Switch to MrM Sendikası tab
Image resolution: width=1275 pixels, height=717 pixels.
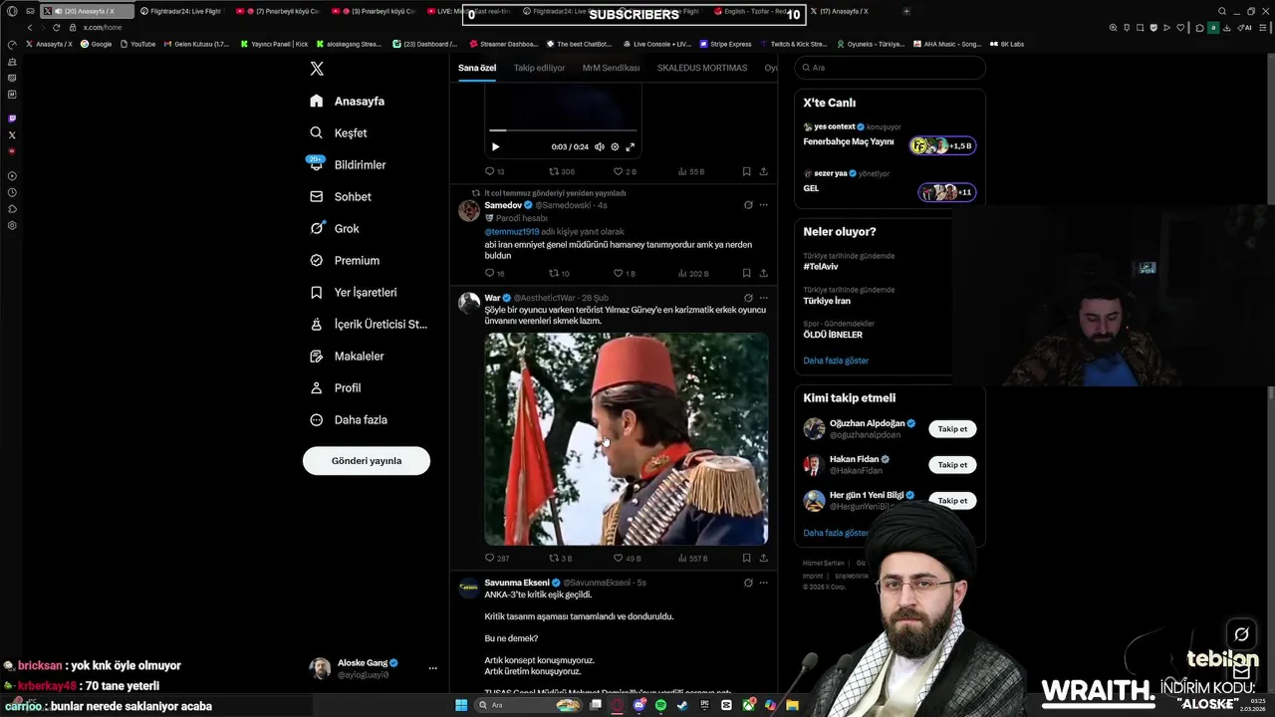pos(611,68)
